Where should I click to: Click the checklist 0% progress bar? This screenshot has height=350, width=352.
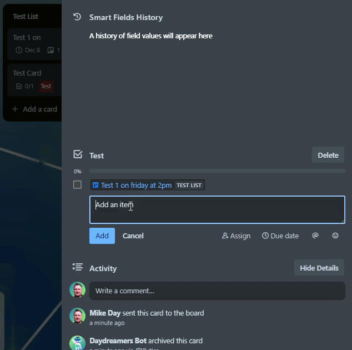point(217,171)
